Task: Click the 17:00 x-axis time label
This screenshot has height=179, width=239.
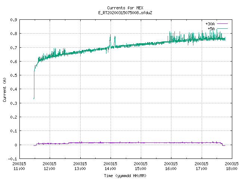Action: tap(201, 169)
